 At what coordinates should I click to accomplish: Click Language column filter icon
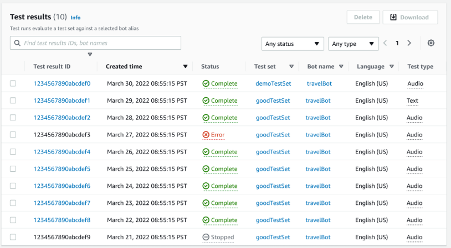tap(392, 67)
